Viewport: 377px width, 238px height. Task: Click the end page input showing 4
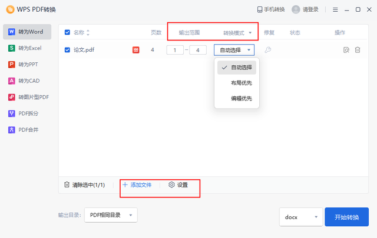coord(198,50)
